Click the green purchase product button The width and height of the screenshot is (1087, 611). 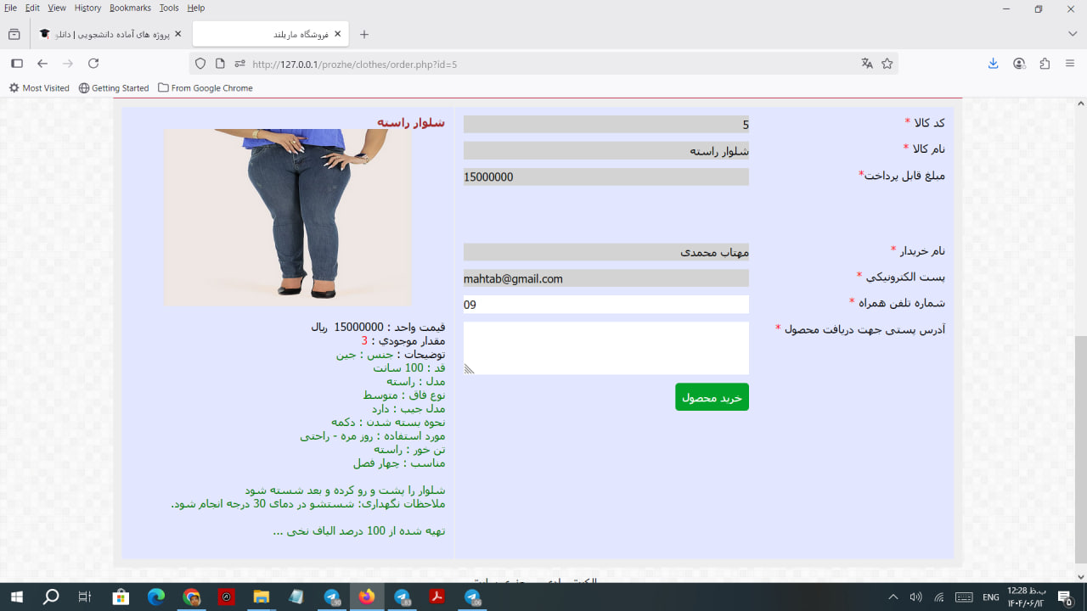[712, 397]
